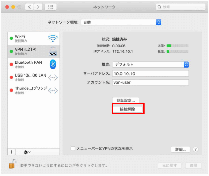This screenshot has width=209, height=176.
Task: Click the 接続解除 disconnect button
Action: click(x=127, y=109)
